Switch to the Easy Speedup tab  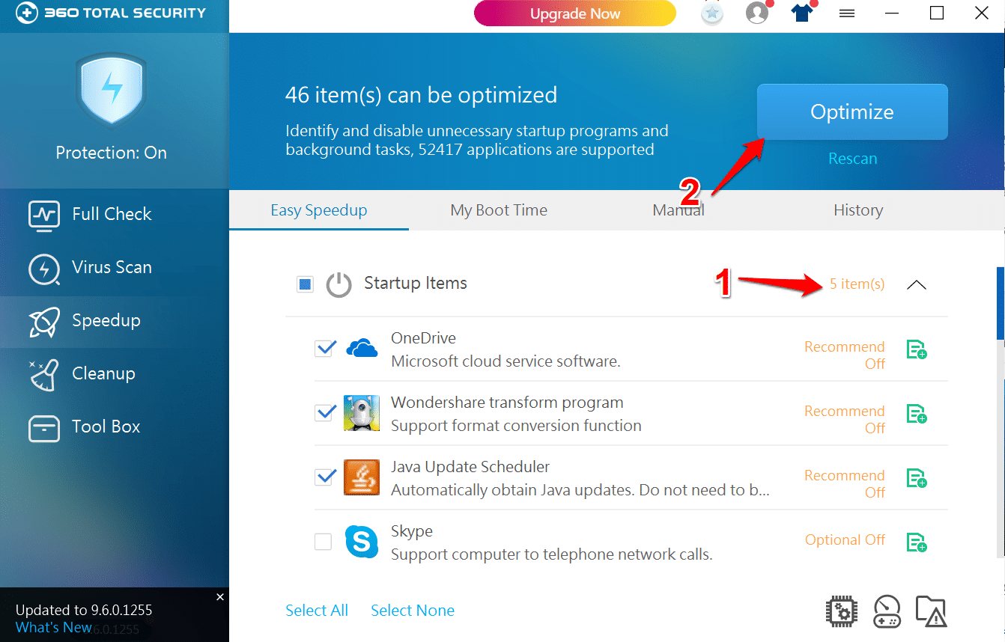(x=319, y=210)
